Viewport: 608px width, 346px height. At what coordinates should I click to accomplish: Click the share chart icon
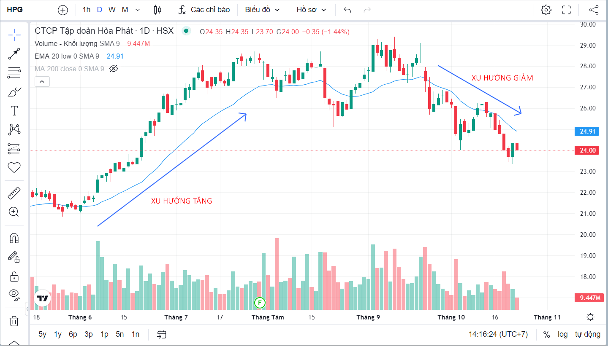(x=594, y=10)
